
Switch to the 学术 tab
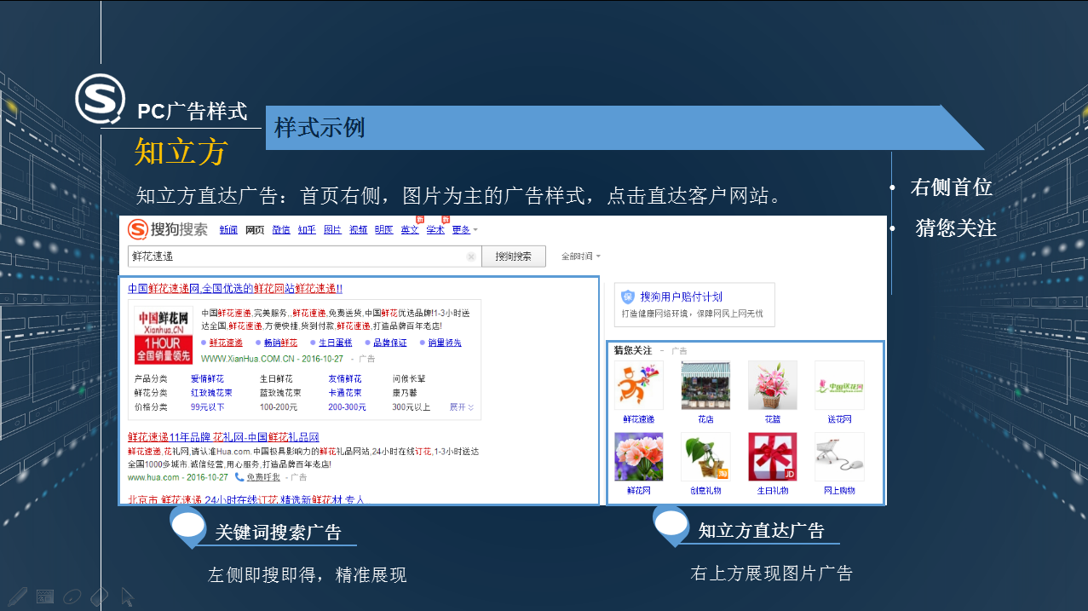coord(435,230)
